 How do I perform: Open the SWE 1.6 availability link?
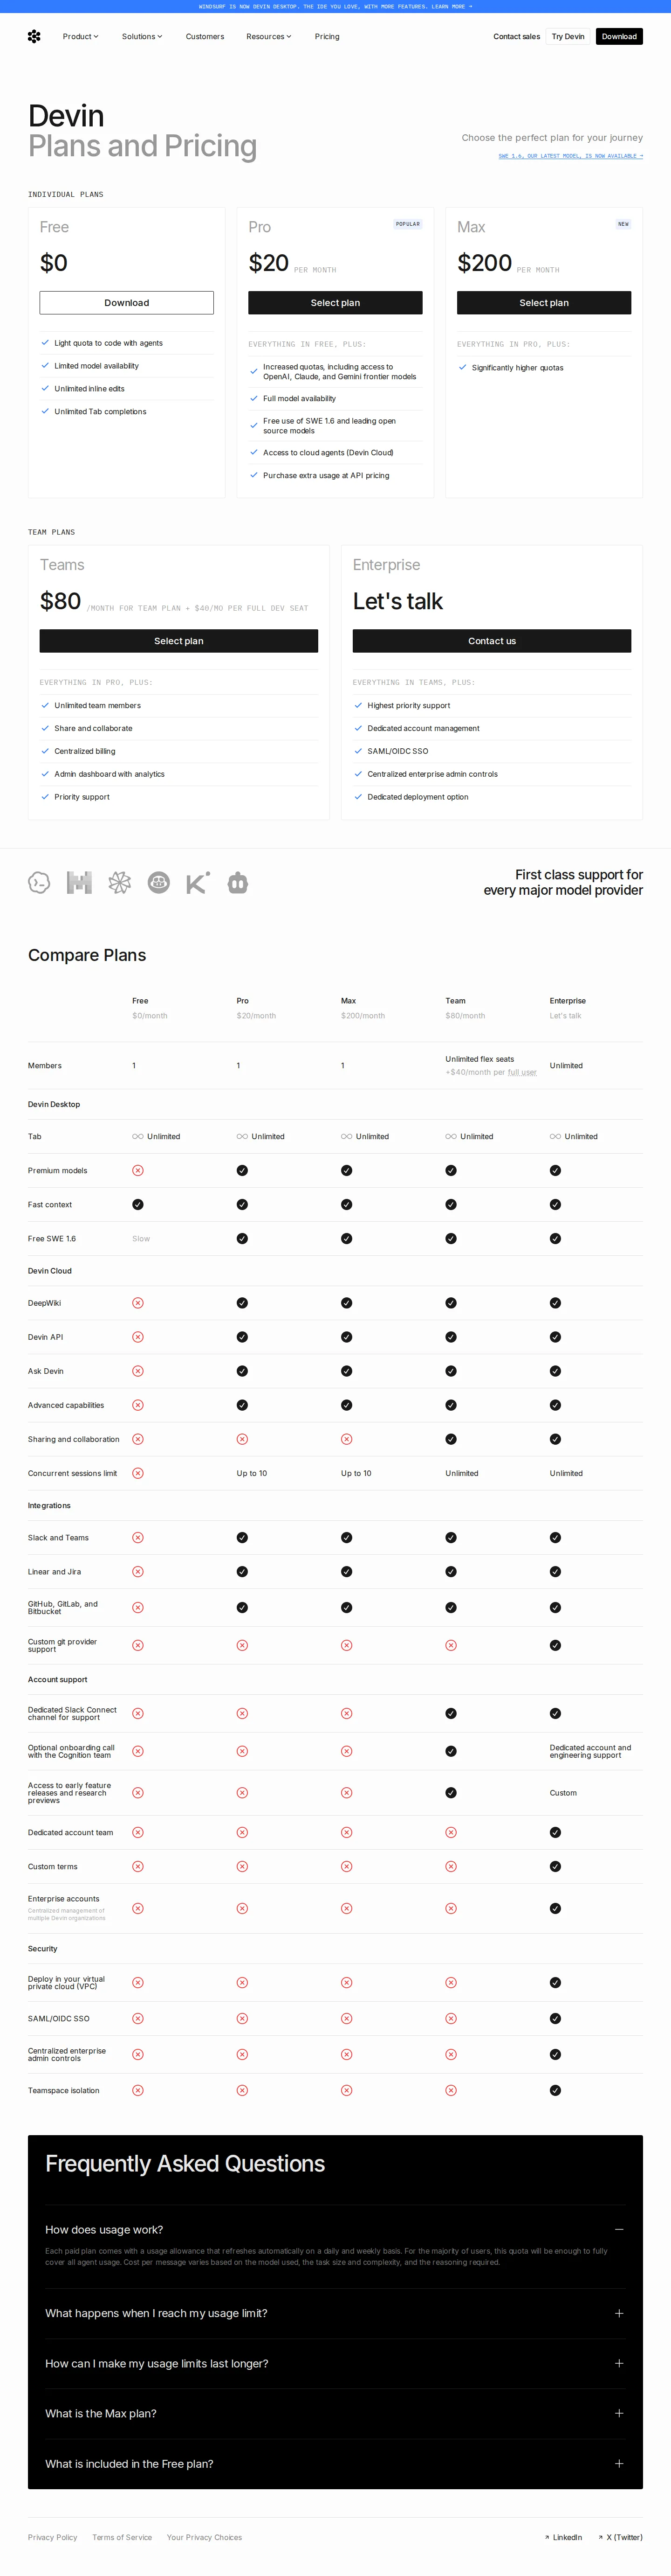(570, 156)
